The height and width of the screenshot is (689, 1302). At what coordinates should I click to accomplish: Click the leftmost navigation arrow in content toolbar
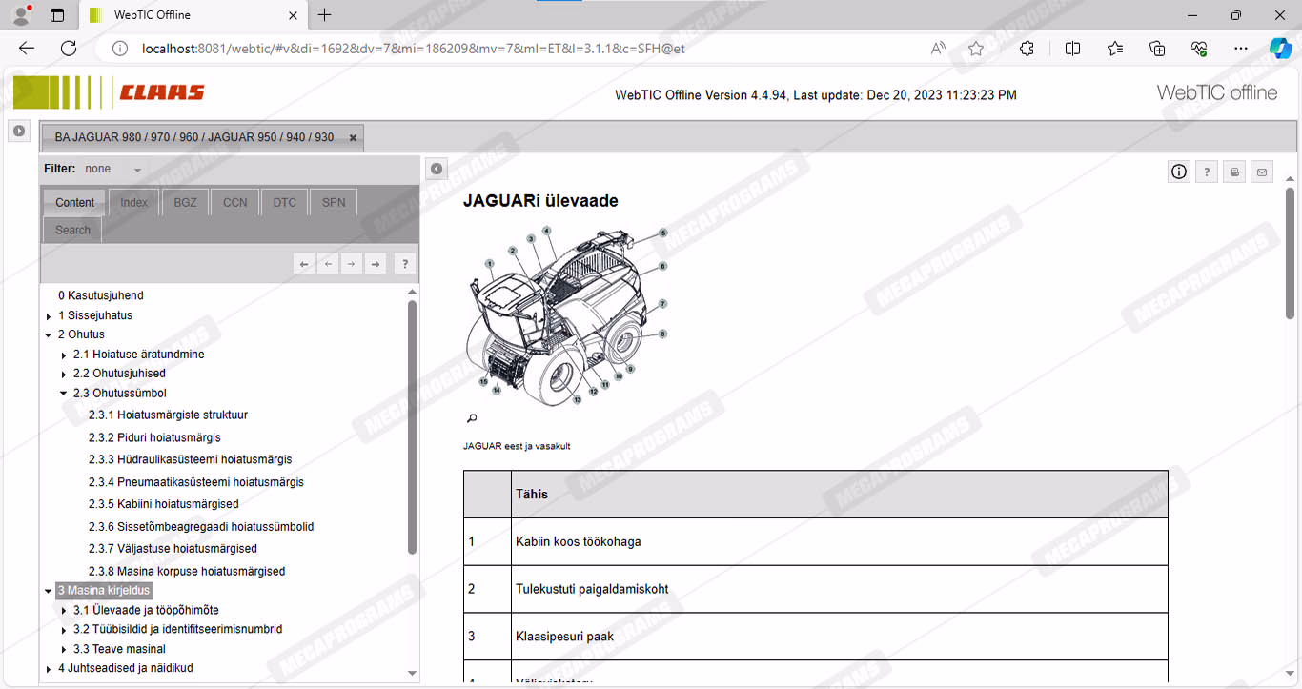(x=304, y=264)
